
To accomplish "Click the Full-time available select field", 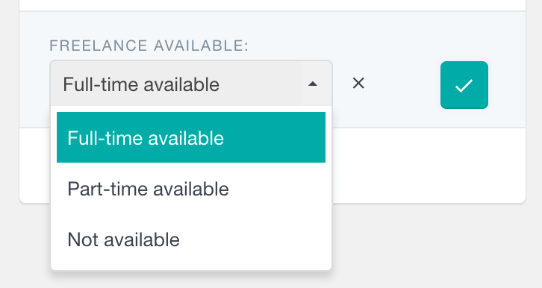I will coord(191,84).
